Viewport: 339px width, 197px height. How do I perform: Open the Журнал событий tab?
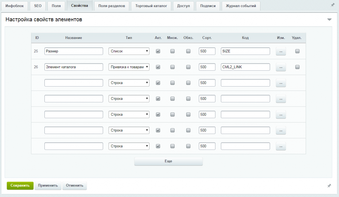[x=241, y=6]
